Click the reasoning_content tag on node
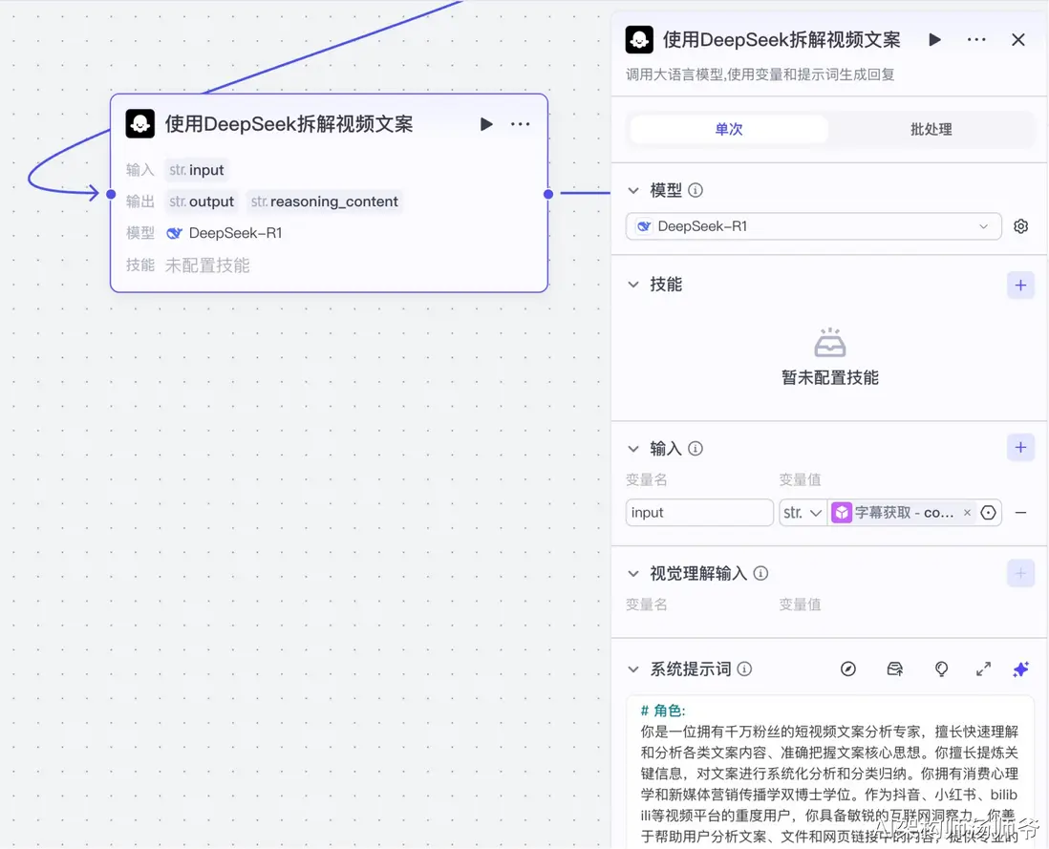Screen dimensions: 1049x849 click(325, 202)
